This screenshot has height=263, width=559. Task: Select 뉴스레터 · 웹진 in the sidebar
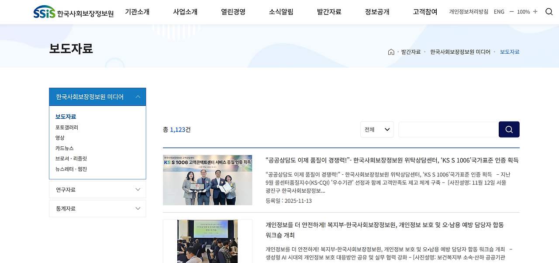tap(71, 169)
